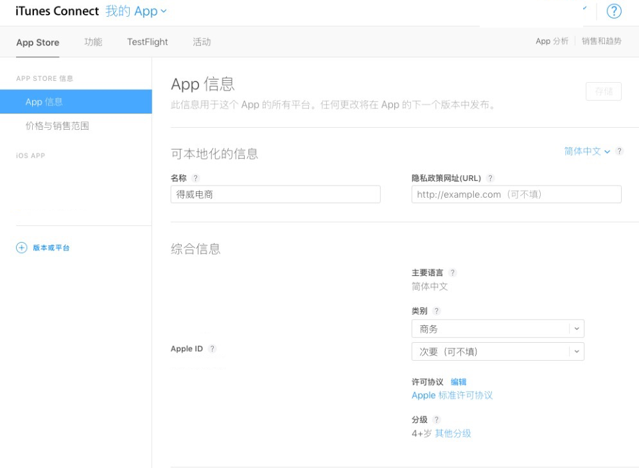Viewport: 639px width, 468px height.
Task: Open the help icon in the top bar
Action: pyautogui.click(x=613, y=11)
